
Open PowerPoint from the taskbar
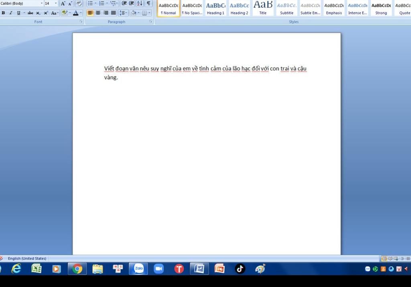tap(220, 269)
